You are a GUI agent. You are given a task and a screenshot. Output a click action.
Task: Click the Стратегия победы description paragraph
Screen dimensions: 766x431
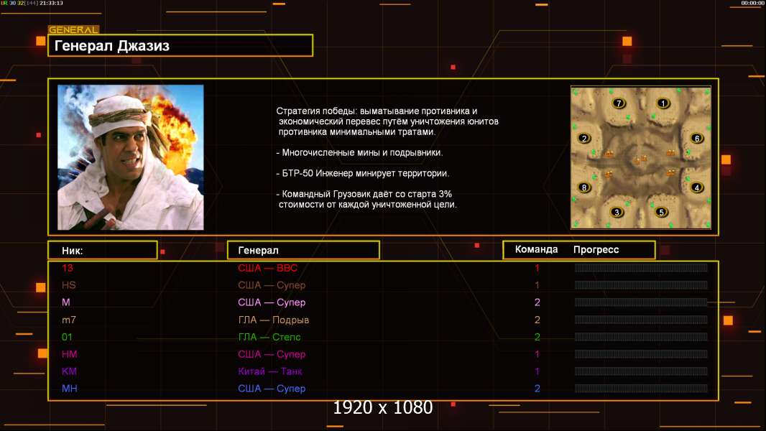(387, 121)
